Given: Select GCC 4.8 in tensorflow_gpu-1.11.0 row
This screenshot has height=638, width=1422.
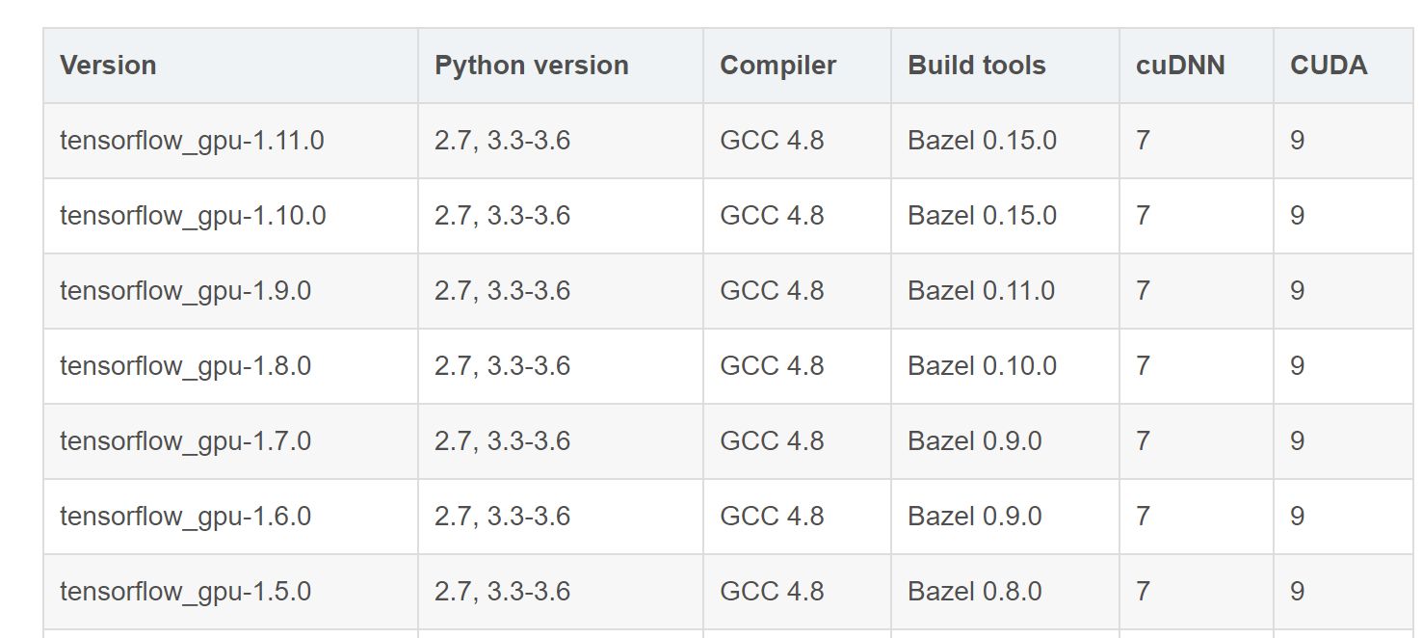Looking at the screenshot, I should point(797,141).
